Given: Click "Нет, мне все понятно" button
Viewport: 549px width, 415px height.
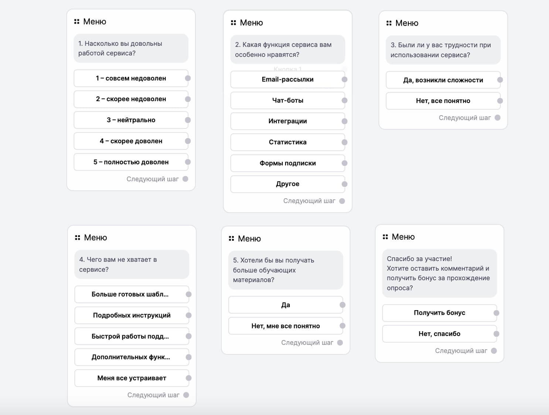Looking at the screenshot, I should pos(286,326).
